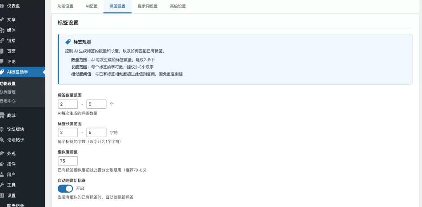This screenshot has height=207, width=422.
Task: Open the 提示词设置 tab
Action: point(148,6)
